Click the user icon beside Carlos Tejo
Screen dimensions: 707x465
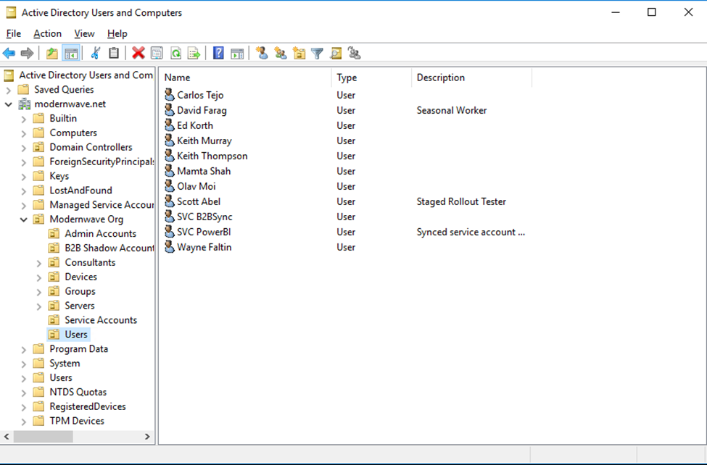click(170, 95)
